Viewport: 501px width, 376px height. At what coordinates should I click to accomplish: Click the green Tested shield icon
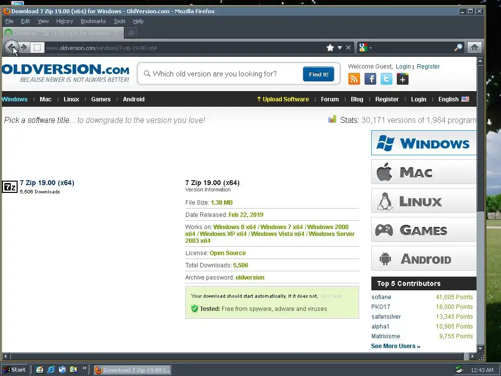coord(195,308)
